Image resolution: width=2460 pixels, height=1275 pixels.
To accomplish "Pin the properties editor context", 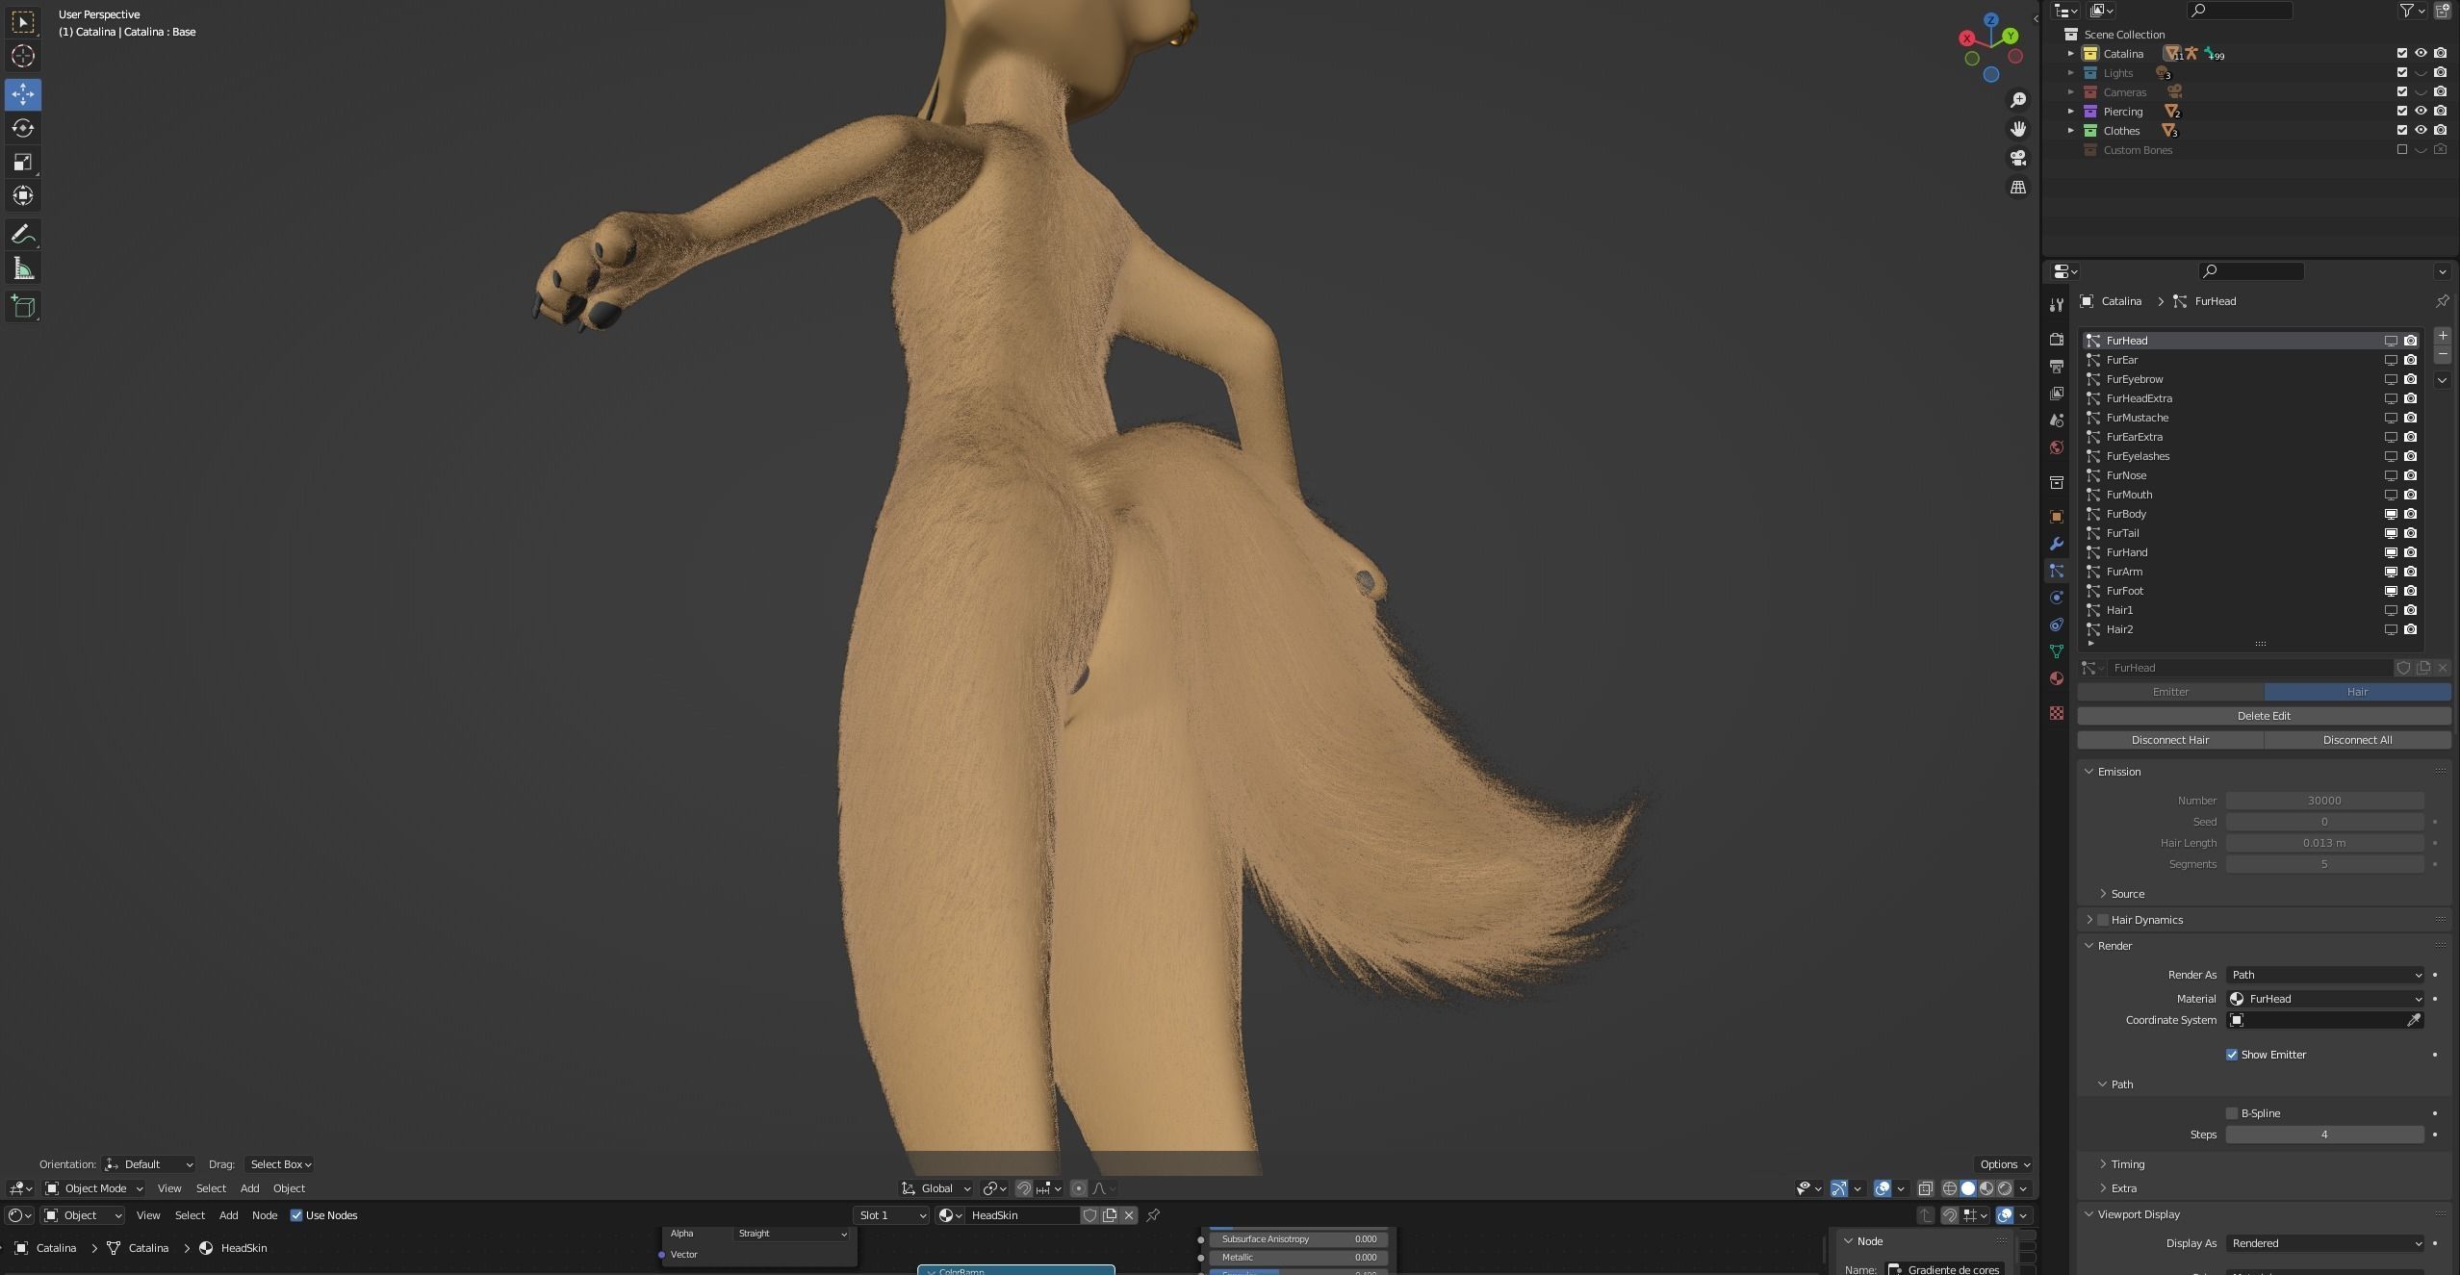I will click(x=2442, y=301).
